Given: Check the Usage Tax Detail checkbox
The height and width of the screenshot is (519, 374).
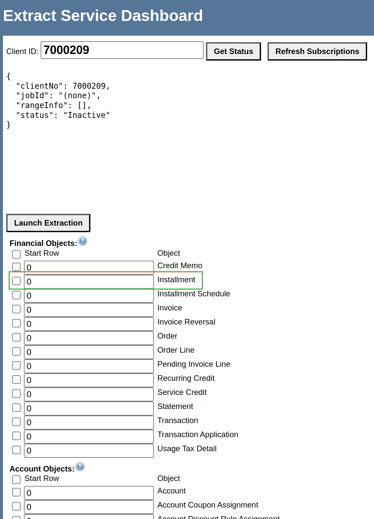Looking at the screenshot, I should point(16,450).
